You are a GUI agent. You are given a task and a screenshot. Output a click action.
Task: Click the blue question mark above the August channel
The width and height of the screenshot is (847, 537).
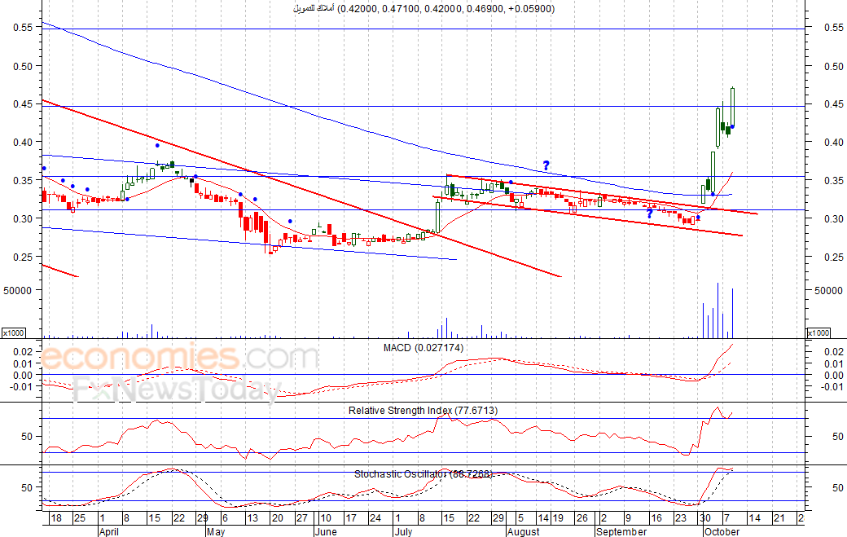click(546, 165)
